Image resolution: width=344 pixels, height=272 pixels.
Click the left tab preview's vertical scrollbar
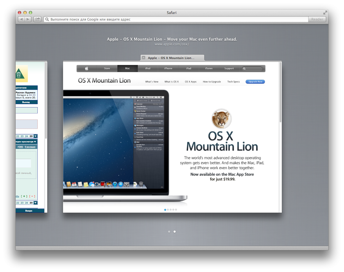click(46, 100)
